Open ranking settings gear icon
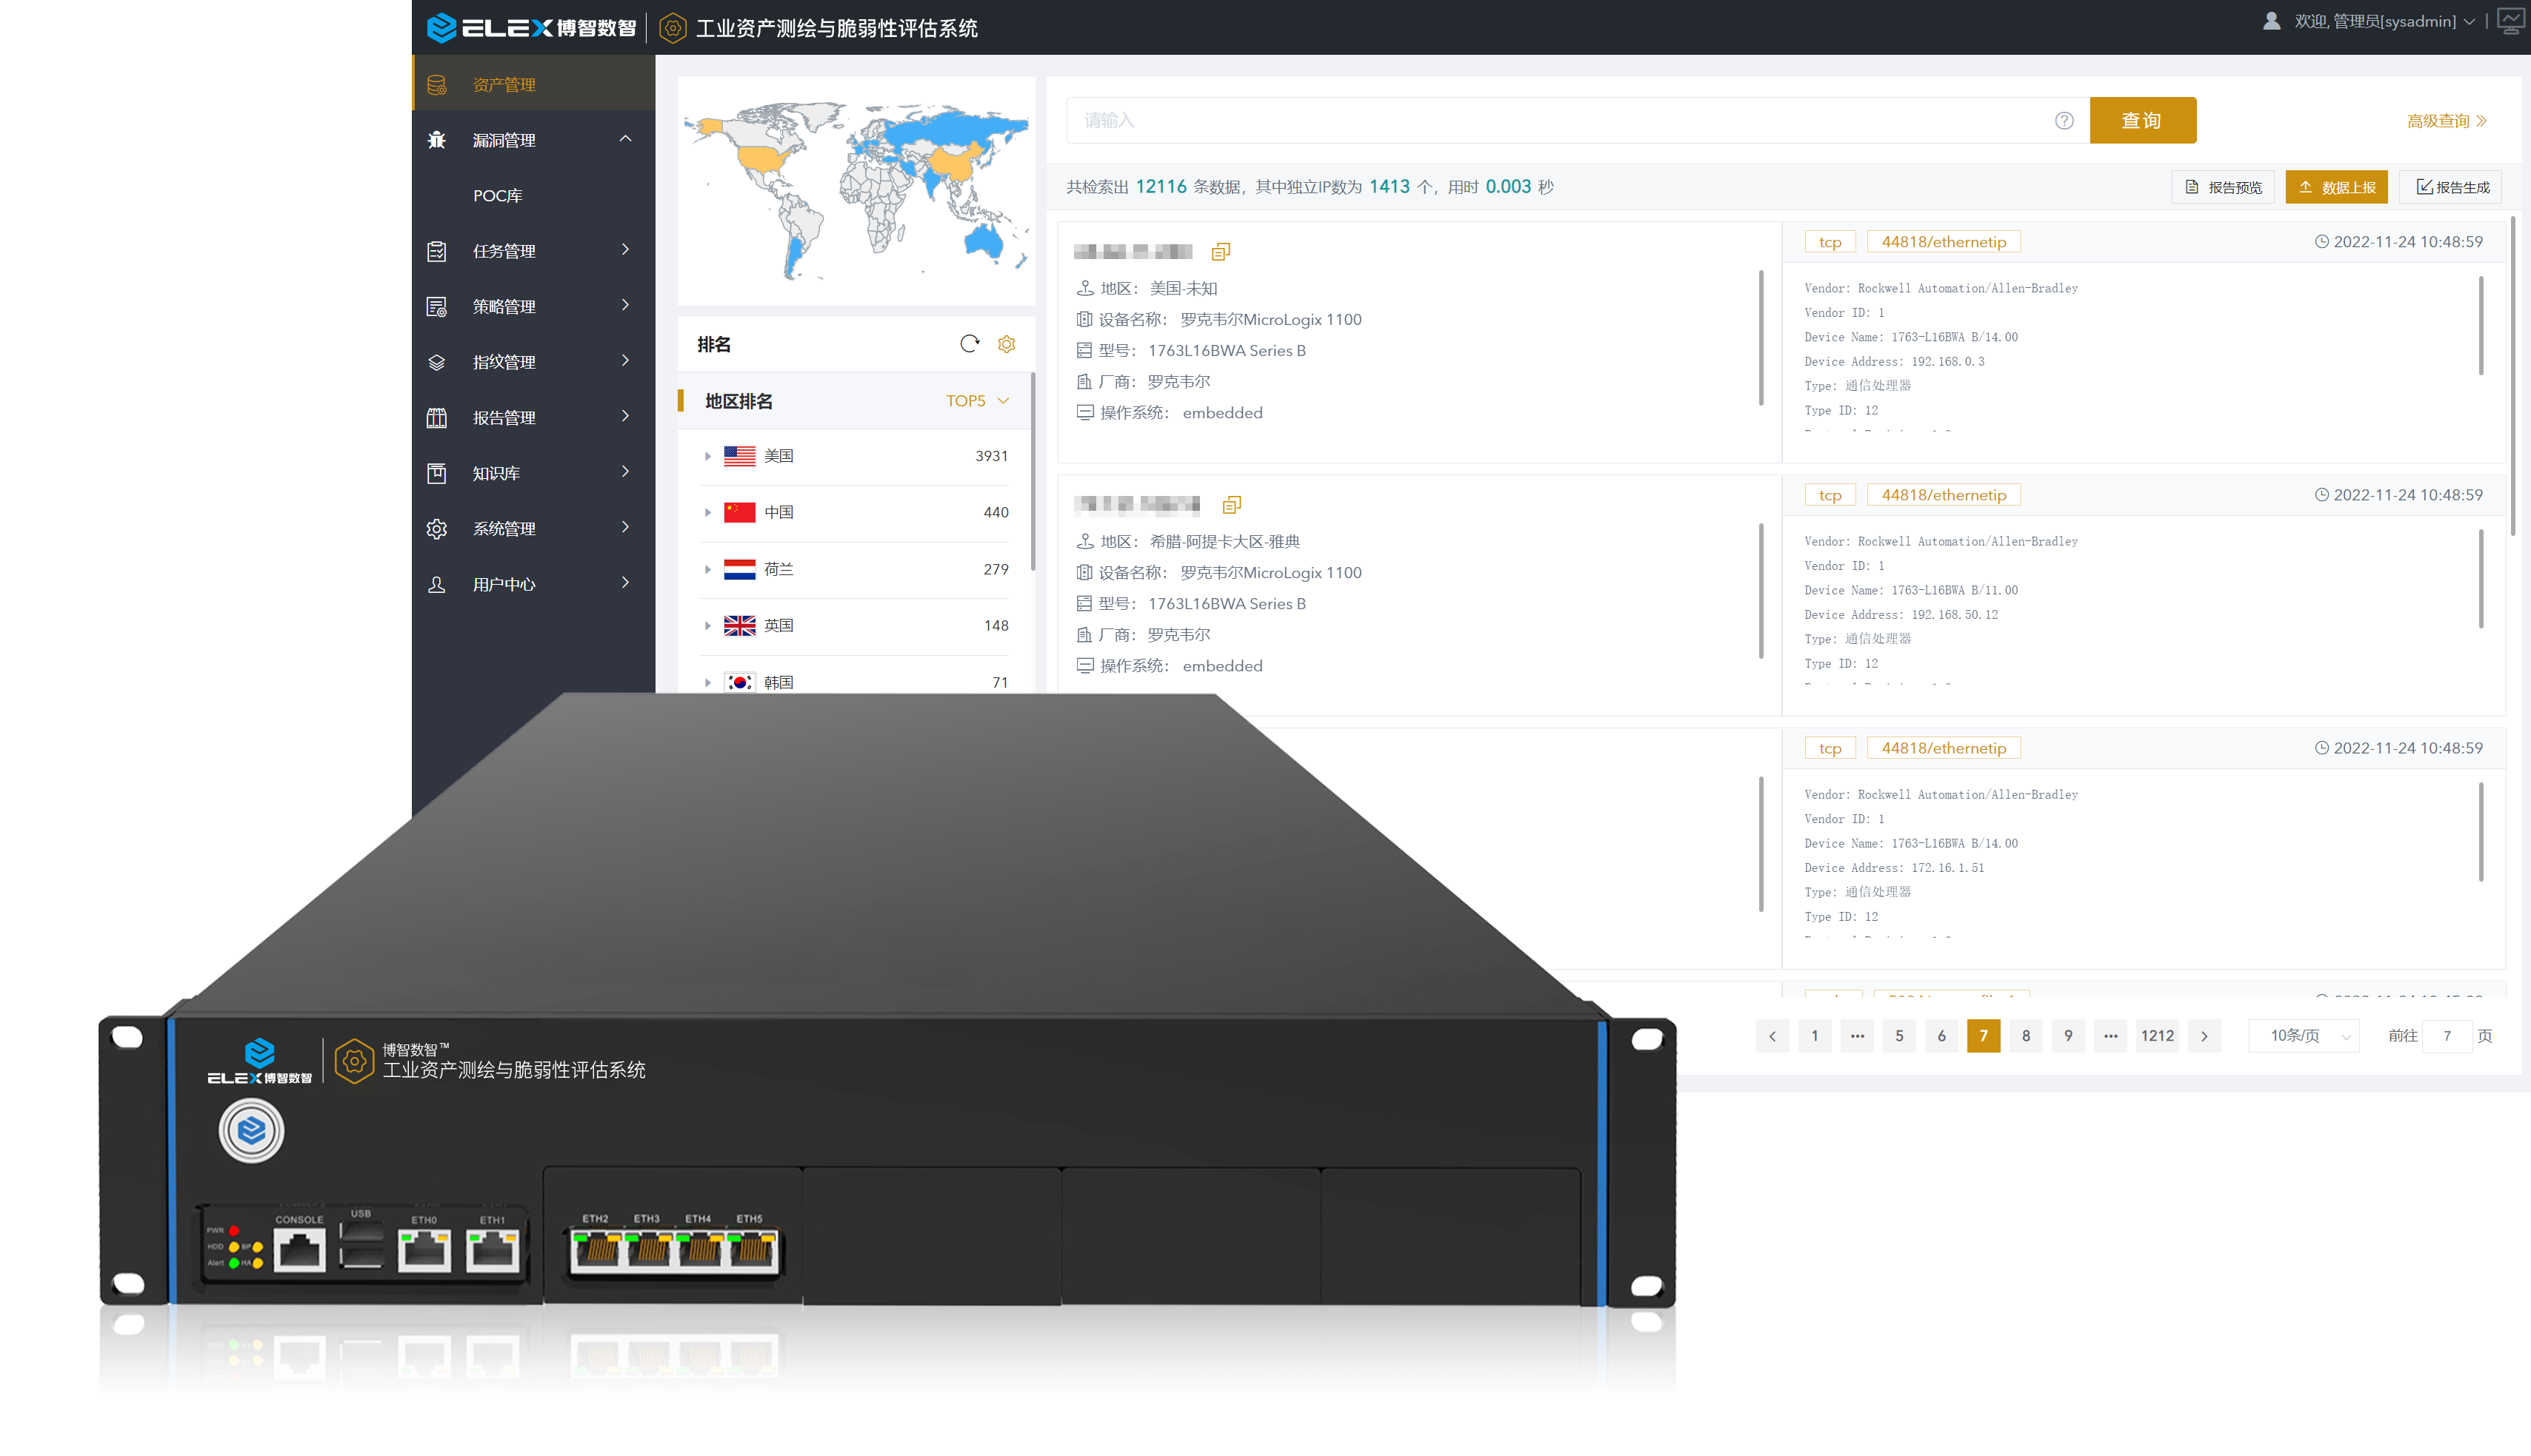The width and height of the screenshot is (2531, 1456). 1007,344
